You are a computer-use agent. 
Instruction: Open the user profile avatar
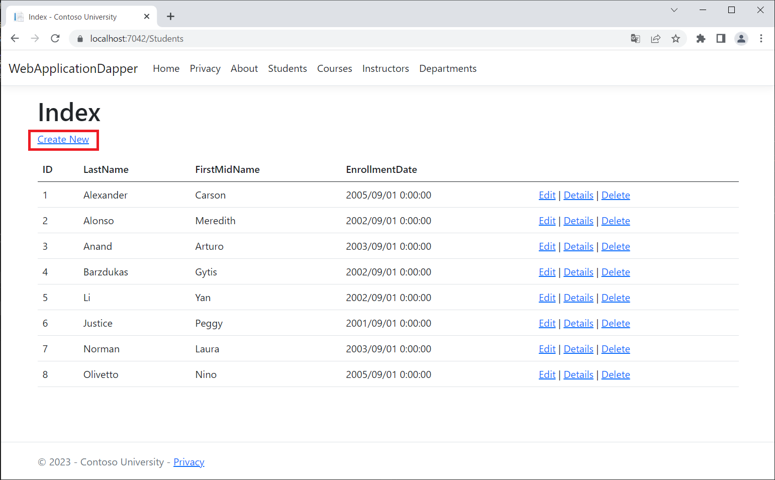click(741, 39)
